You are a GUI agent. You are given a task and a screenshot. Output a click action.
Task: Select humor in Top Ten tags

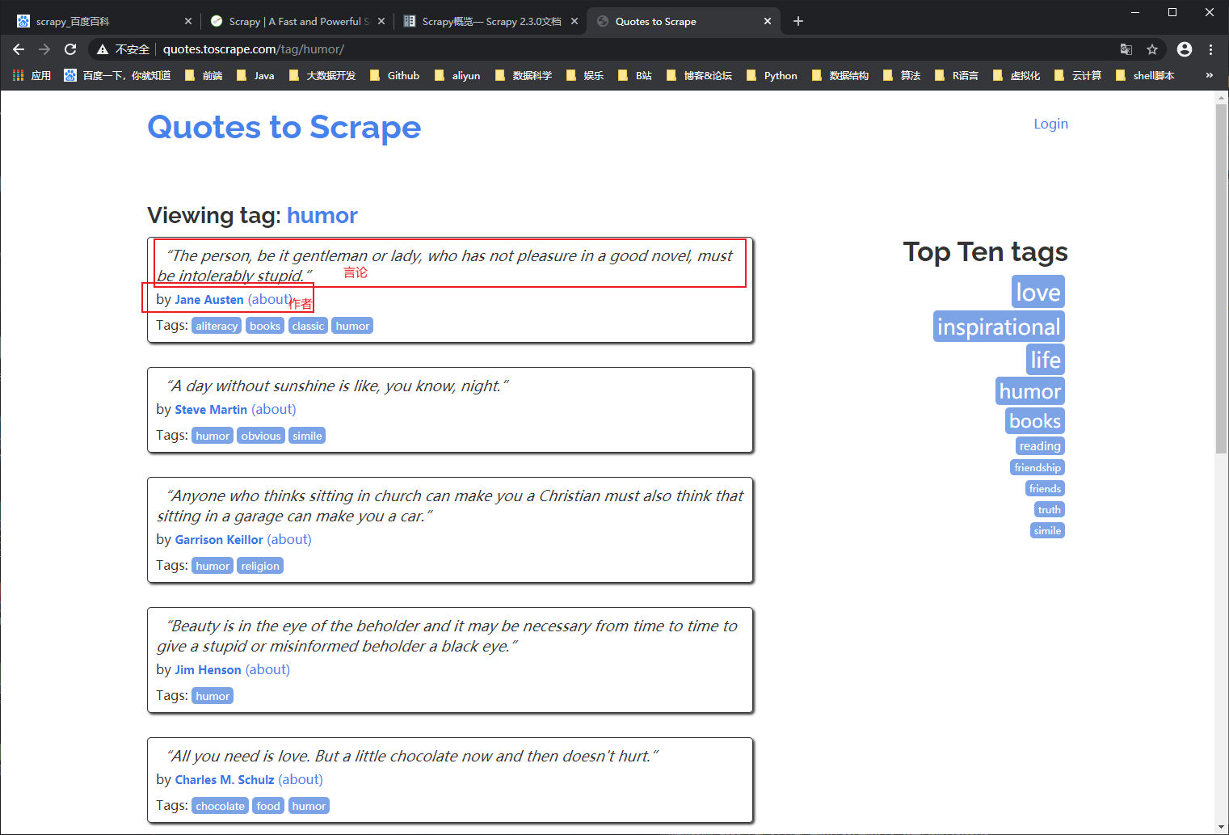tap(1030, 391)
